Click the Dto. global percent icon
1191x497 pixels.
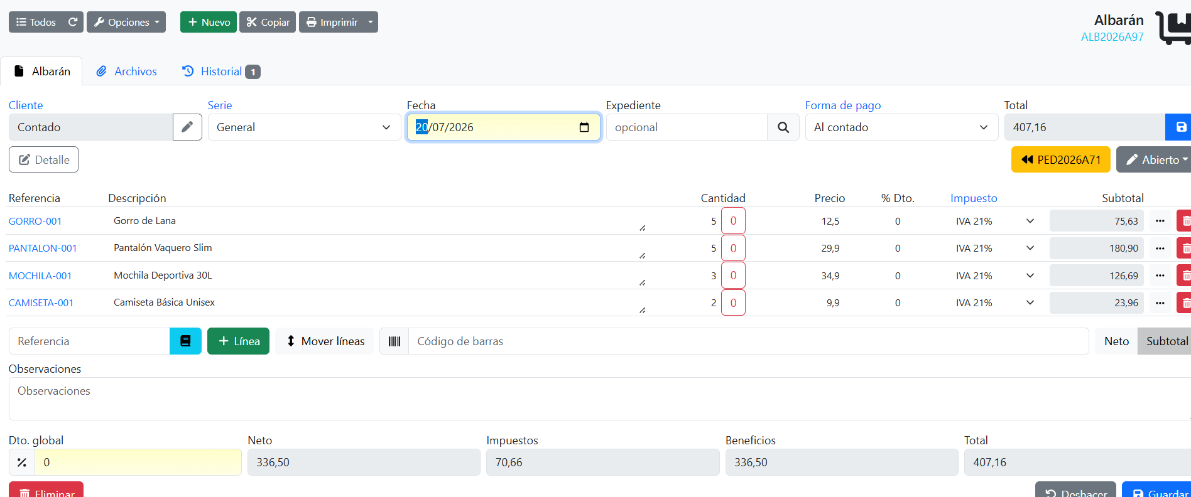click(22, 462)
